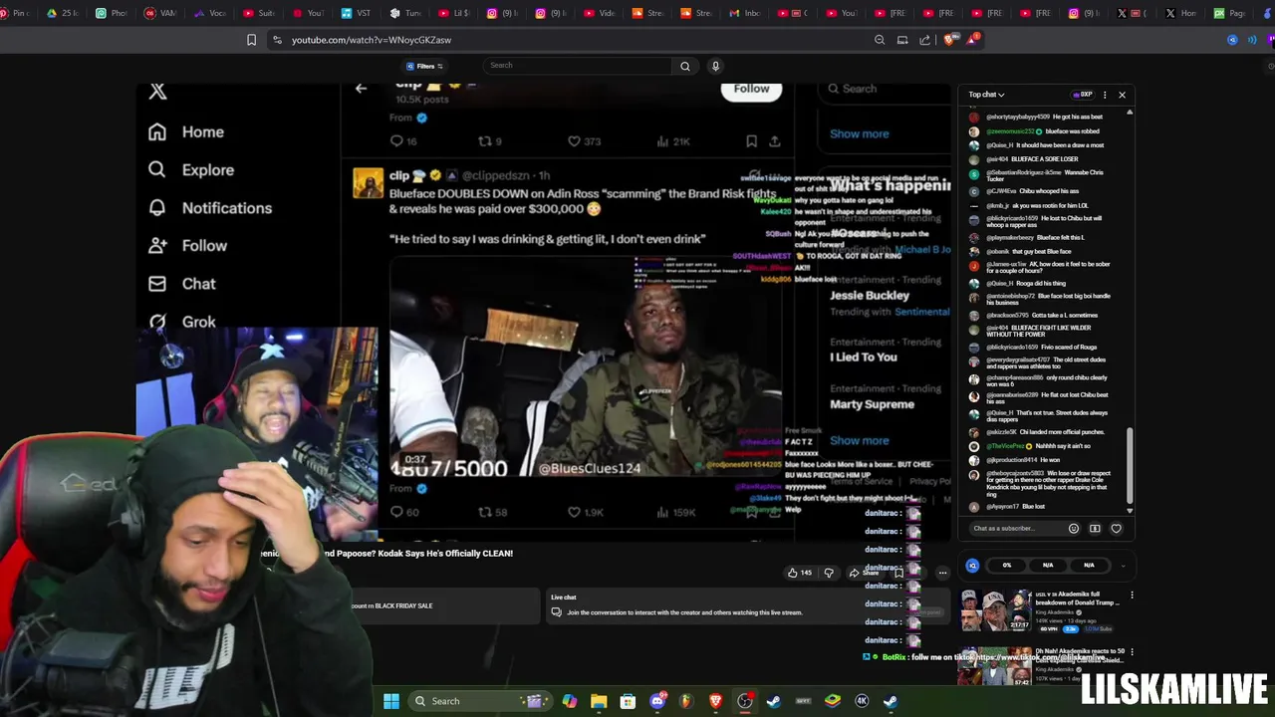Open I Lied To You trending topic
This screenshot has height=717, width=1275.
864,357
